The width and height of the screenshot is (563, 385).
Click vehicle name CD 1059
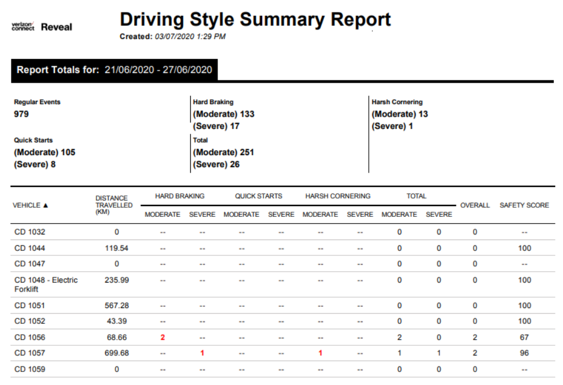tap(30, 369)
